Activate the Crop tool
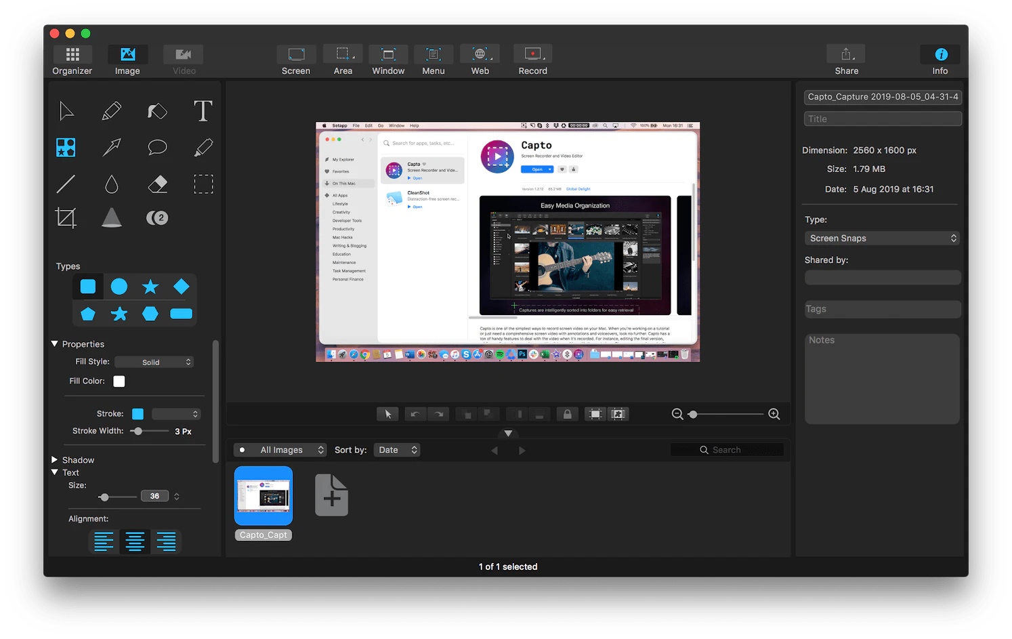Image resolution: width=1012 pixels, height=639 pixels. tap(66, 218)
